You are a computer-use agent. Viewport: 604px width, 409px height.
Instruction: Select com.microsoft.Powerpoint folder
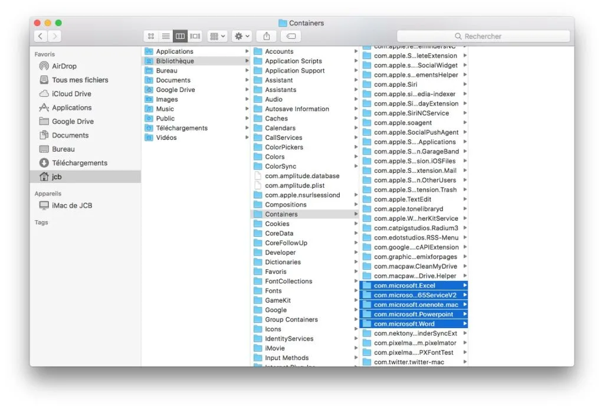pos(414,315)
